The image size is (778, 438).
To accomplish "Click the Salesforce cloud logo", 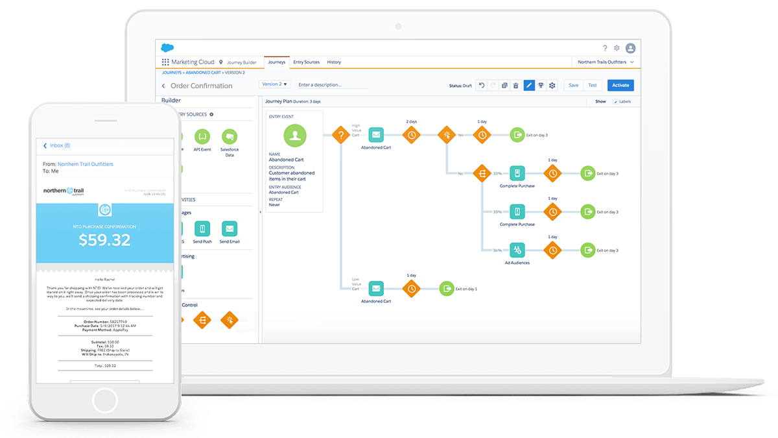I will tap(167, 47).
